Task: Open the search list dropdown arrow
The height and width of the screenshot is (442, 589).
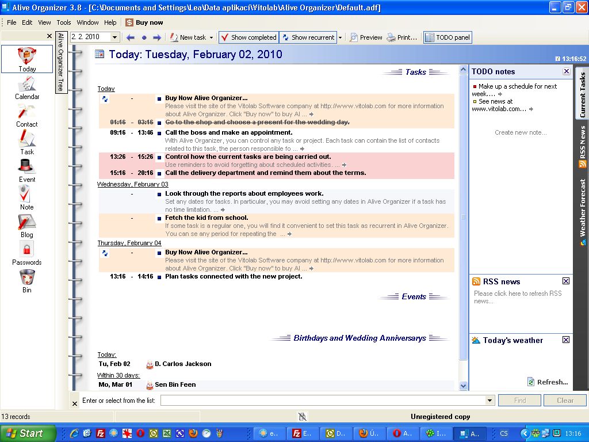Action: (489, 401)
